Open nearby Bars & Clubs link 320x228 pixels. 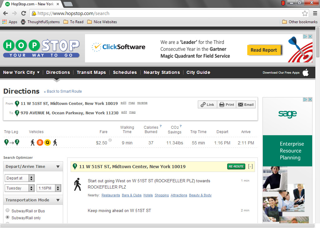click(132, 195)
